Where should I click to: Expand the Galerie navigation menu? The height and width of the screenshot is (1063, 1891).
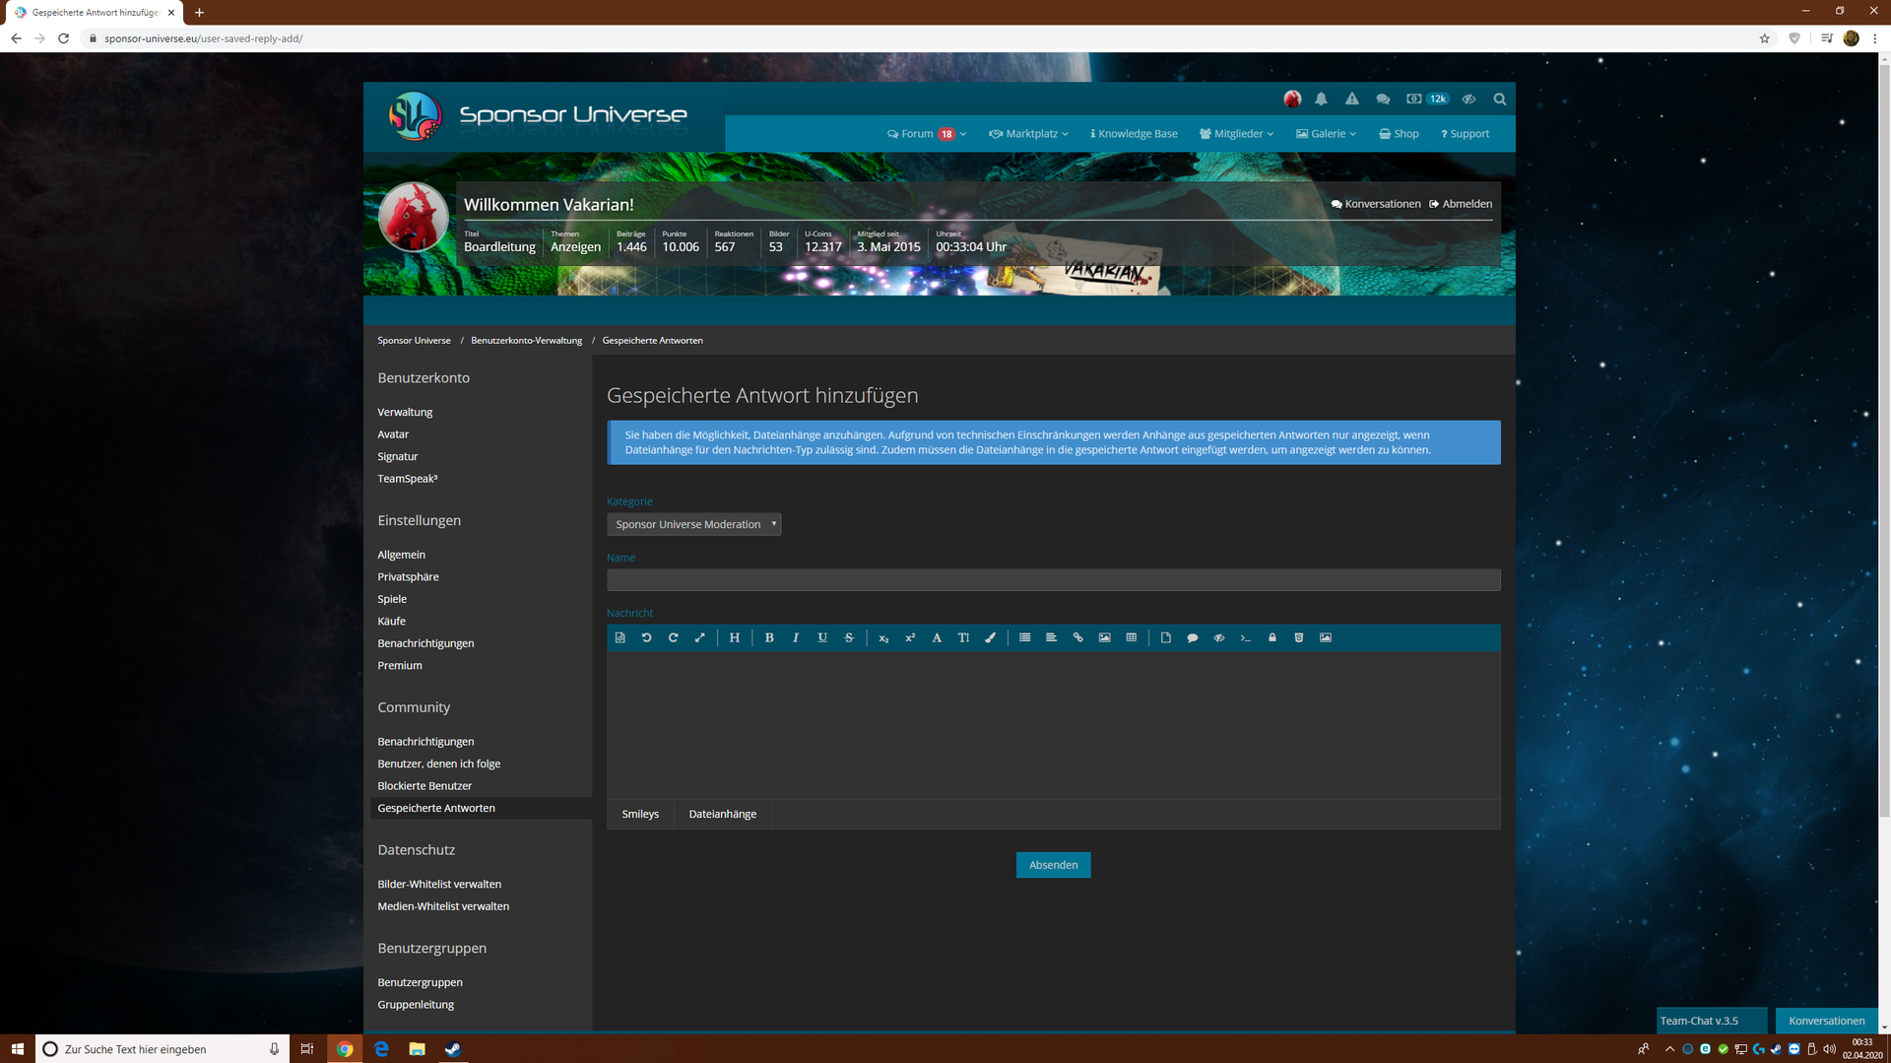[x=1326, y=134]
